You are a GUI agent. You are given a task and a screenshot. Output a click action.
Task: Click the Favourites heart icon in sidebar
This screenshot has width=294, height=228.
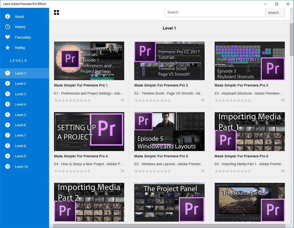pos(8,37)
